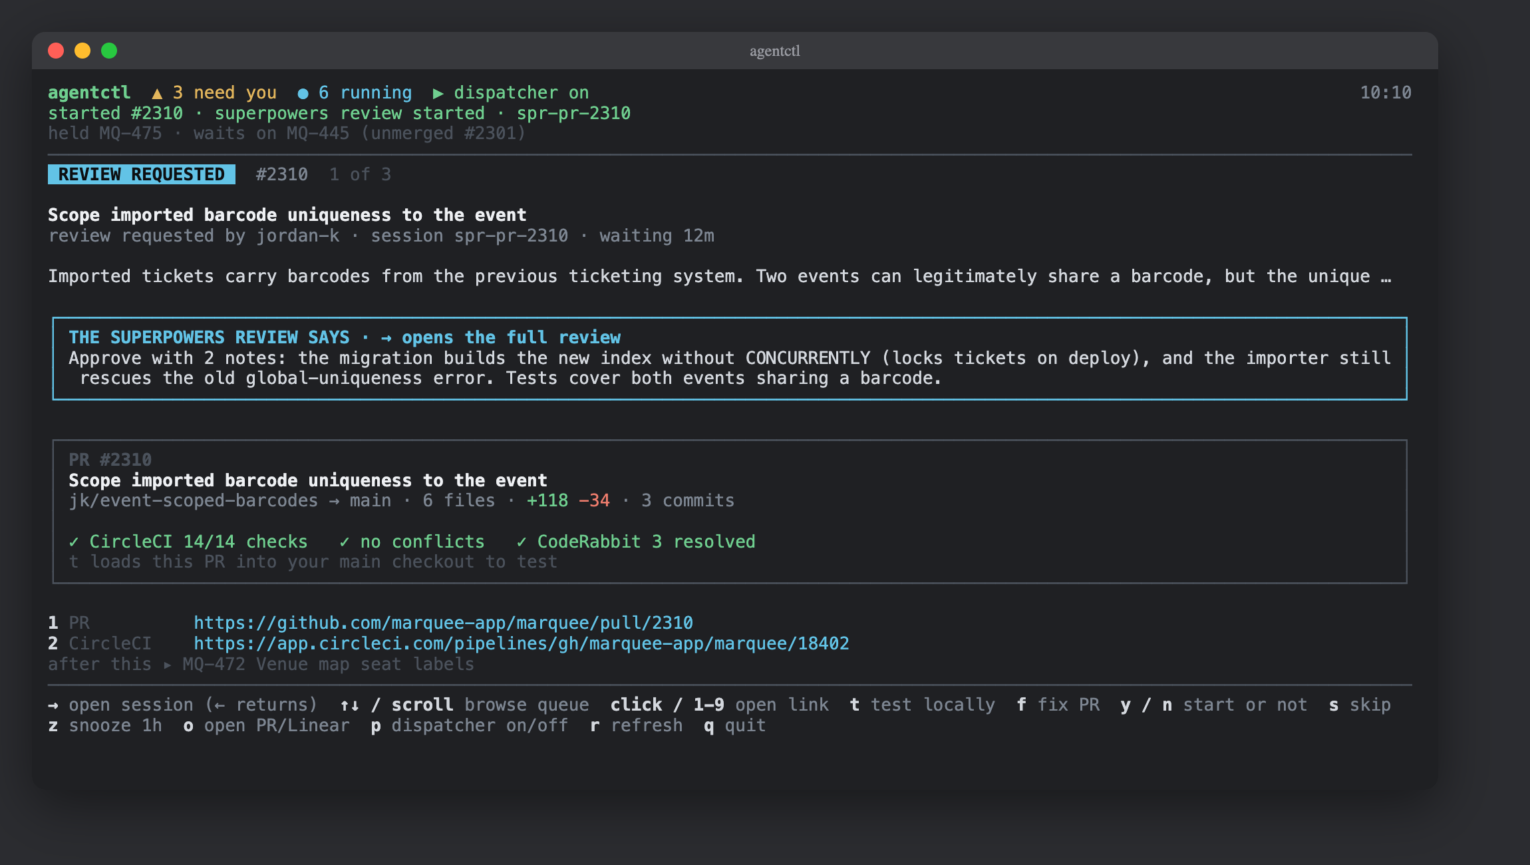Click 'jk/event-scoped-barcodes → main' branch text
The image size is (1530, 865).
tap(230, 500)
